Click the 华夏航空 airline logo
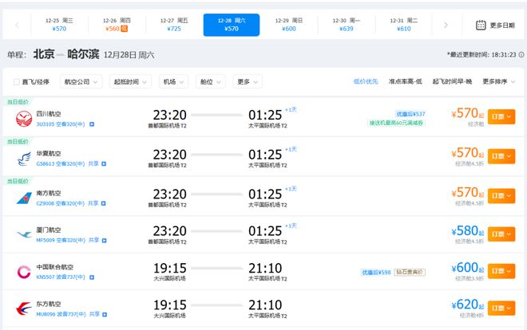The height and width of the screenshot is (330, 527). (x=24, y=159)
